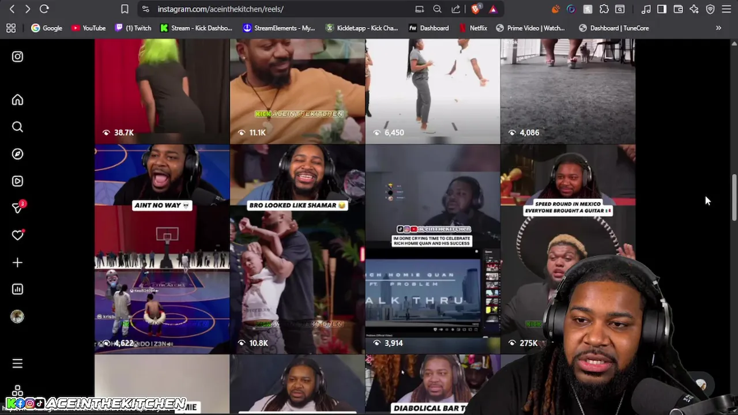
Task: Open the browser main menu hamburger
Action: 726,9
